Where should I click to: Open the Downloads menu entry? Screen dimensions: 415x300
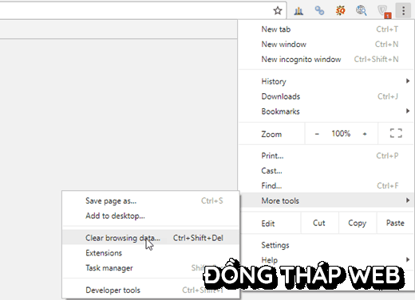coord(326,96)
